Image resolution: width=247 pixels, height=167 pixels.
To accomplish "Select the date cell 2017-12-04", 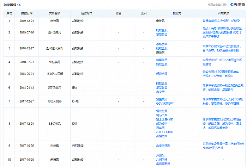I will [x=26, y=124].
